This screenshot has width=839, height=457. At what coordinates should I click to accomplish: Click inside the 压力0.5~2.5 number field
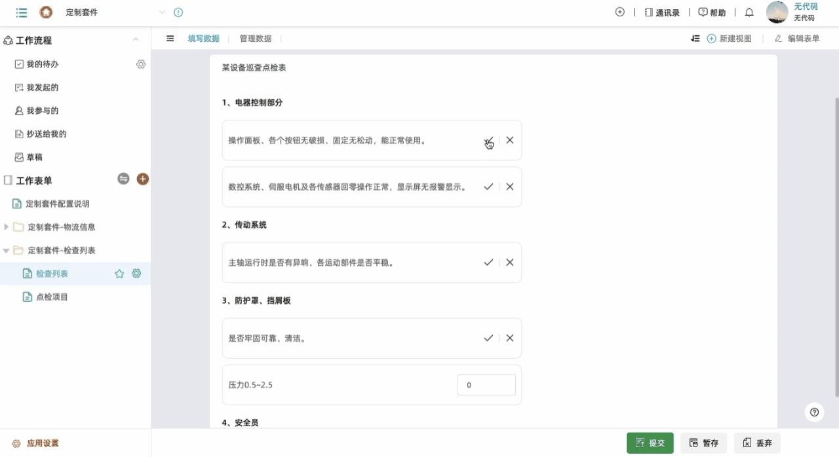[486, 385]
